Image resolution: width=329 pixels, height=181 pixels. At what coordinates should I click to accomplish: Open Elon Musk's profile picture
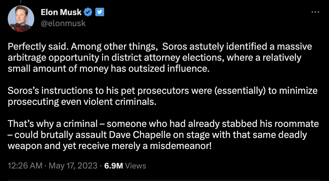[21, 18]
